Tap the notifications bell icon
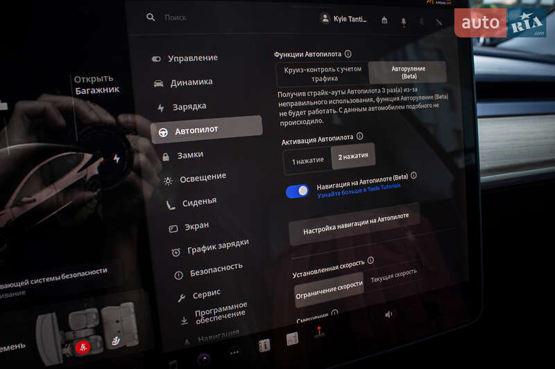 click(404, 21)
